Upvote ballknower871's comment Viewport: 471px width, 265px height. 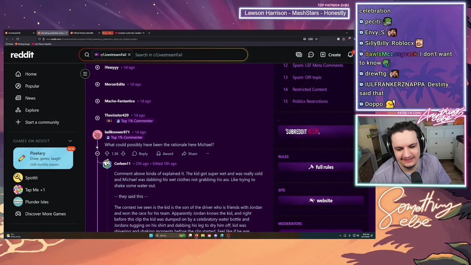[x=107, y=153]
